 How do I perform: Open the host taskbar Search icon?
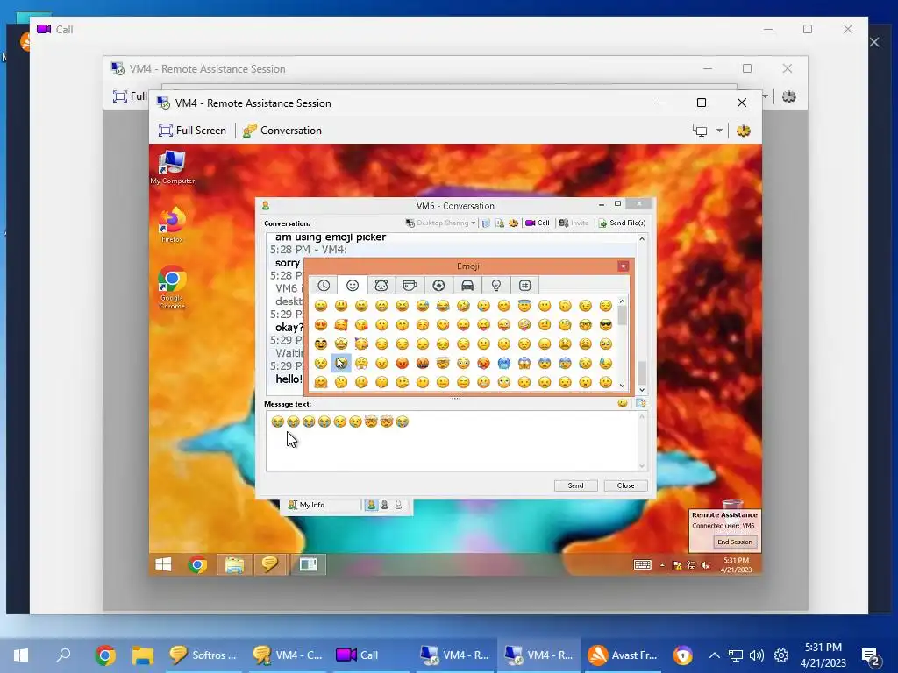click(63, 655)
